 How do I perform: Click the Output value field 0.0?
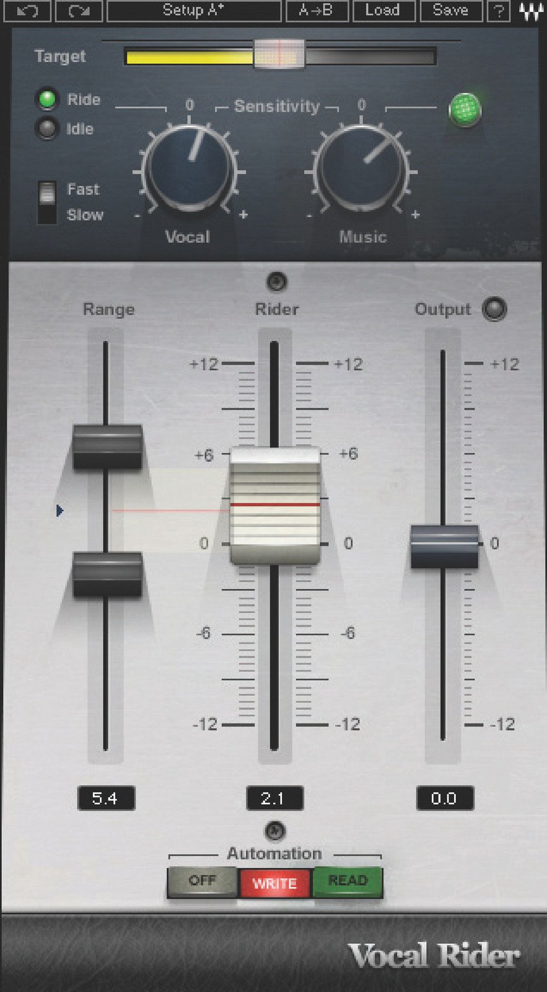click(x=445, y=798)
